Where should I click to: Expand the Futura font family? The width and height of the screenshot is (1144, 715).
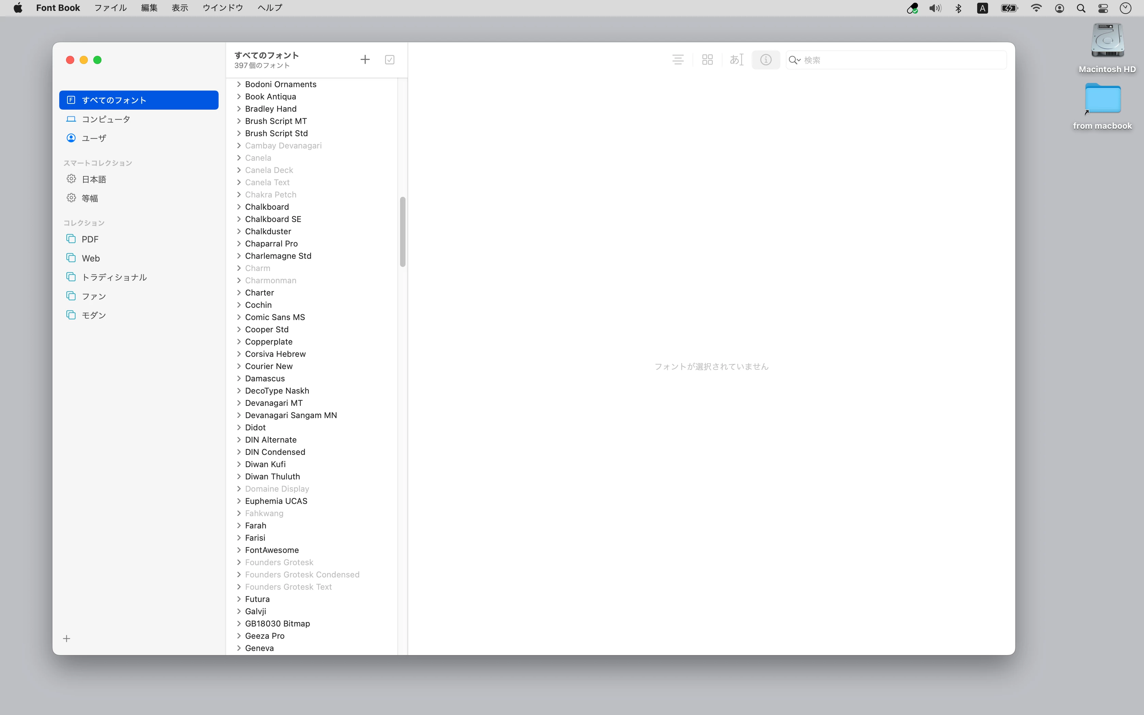click(239, 599)
